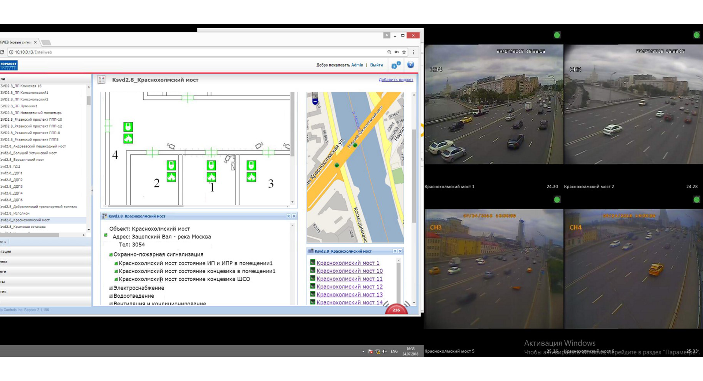Screen dimensions: 703x381
Task: Open the Краснохолмский мост 10 camera link
Action: (349, 271)
